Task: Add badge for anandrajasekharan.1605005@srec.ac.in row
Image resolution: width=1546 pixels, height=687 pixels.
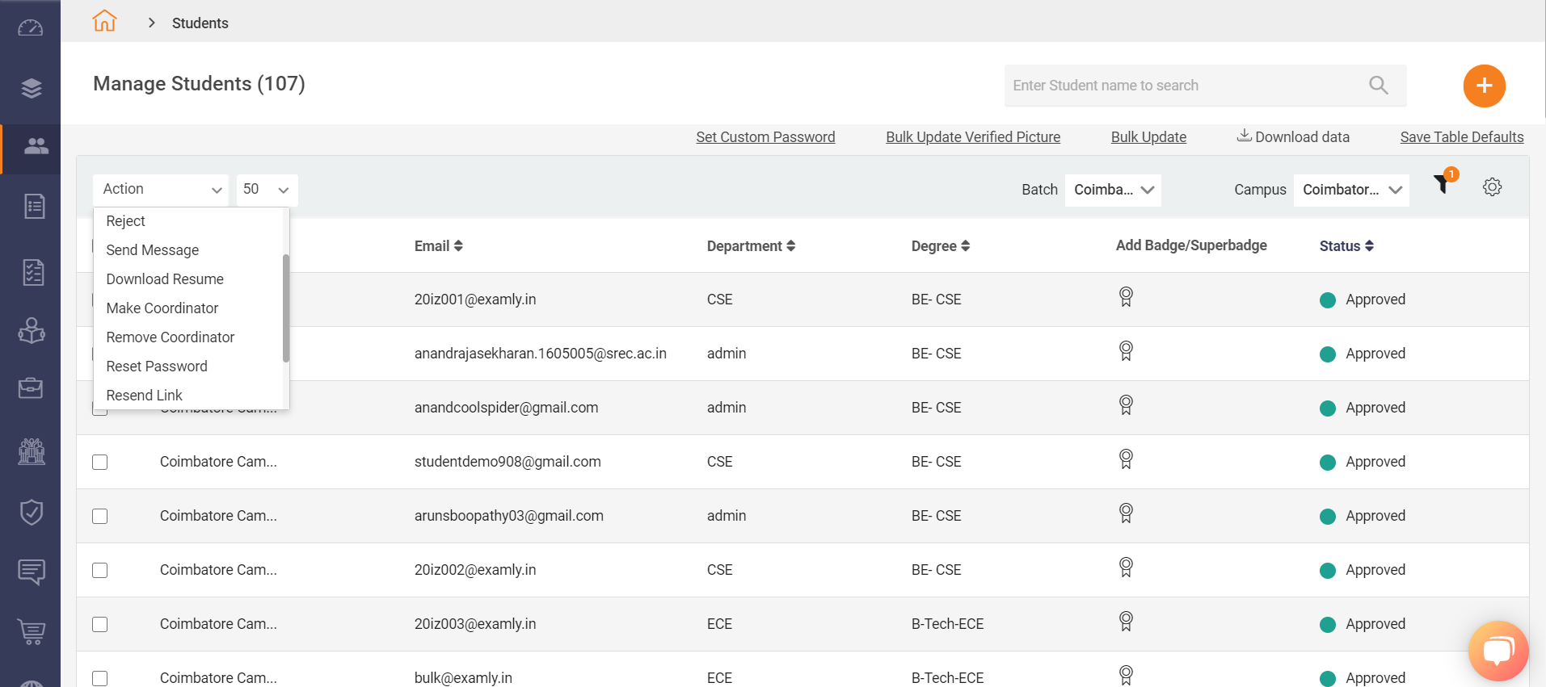Action: (1126, 351)
